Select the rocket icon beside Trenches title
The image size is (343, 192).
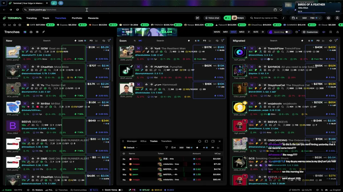(43, 32)
